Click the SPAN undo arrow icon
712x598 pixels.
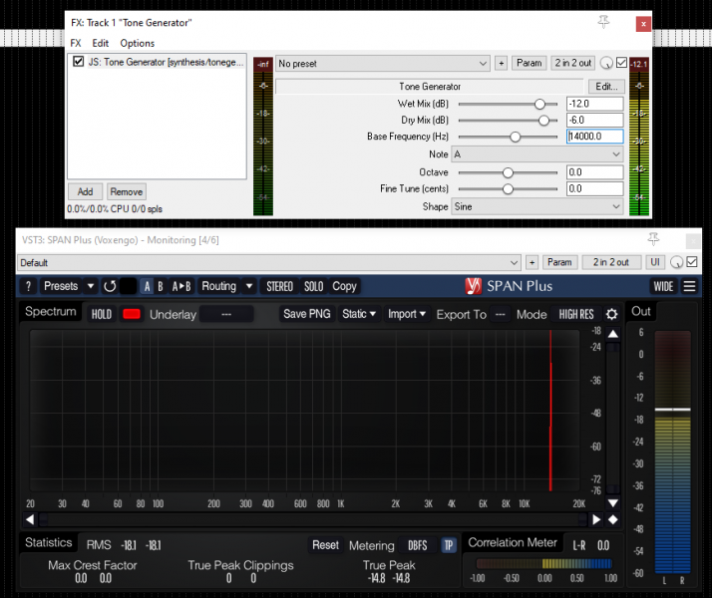point(110,286)
